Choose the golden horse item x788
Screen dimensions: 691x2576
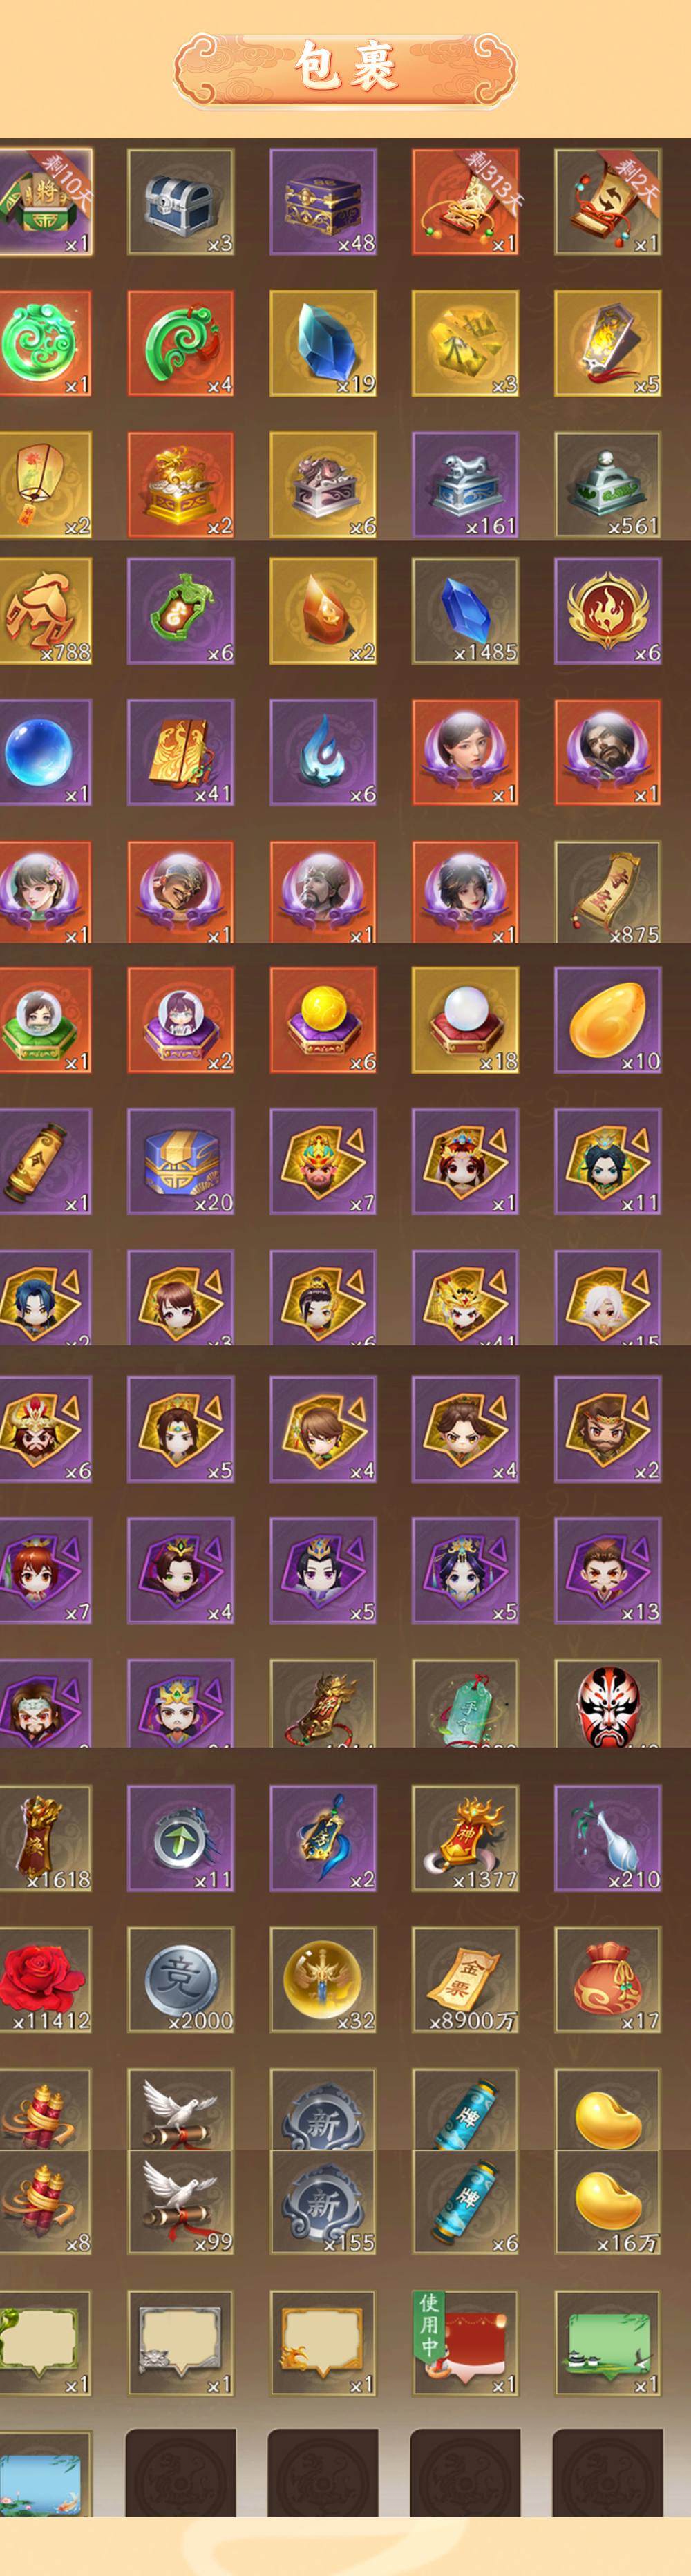45,611
